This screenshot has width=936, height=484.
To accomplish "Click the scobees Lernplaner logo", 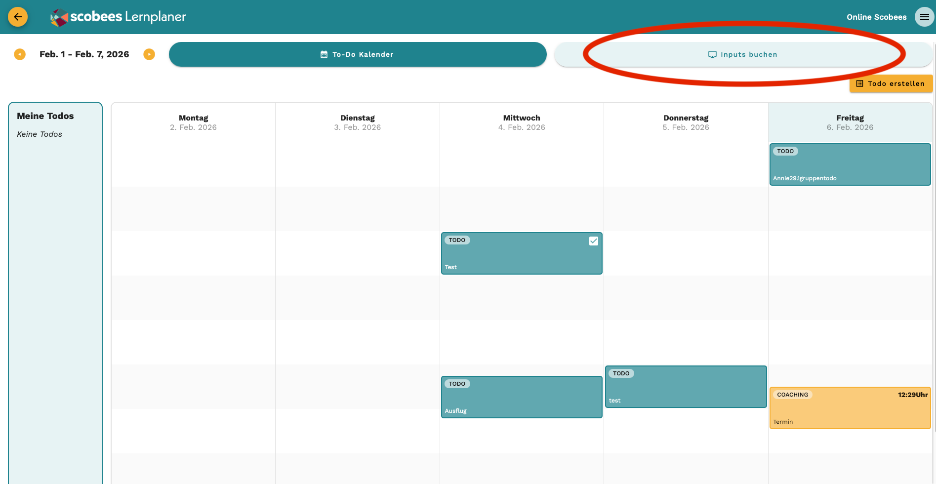I will (x=119, y=17).
